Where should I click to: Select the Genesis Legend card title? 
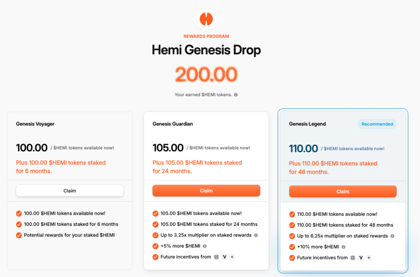[307, 124]
